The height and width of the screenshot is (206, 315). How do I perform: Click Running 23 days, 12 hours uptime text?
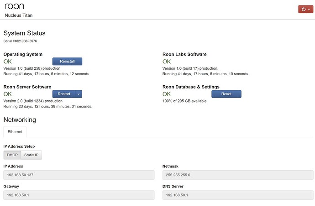tap(48, 106)
